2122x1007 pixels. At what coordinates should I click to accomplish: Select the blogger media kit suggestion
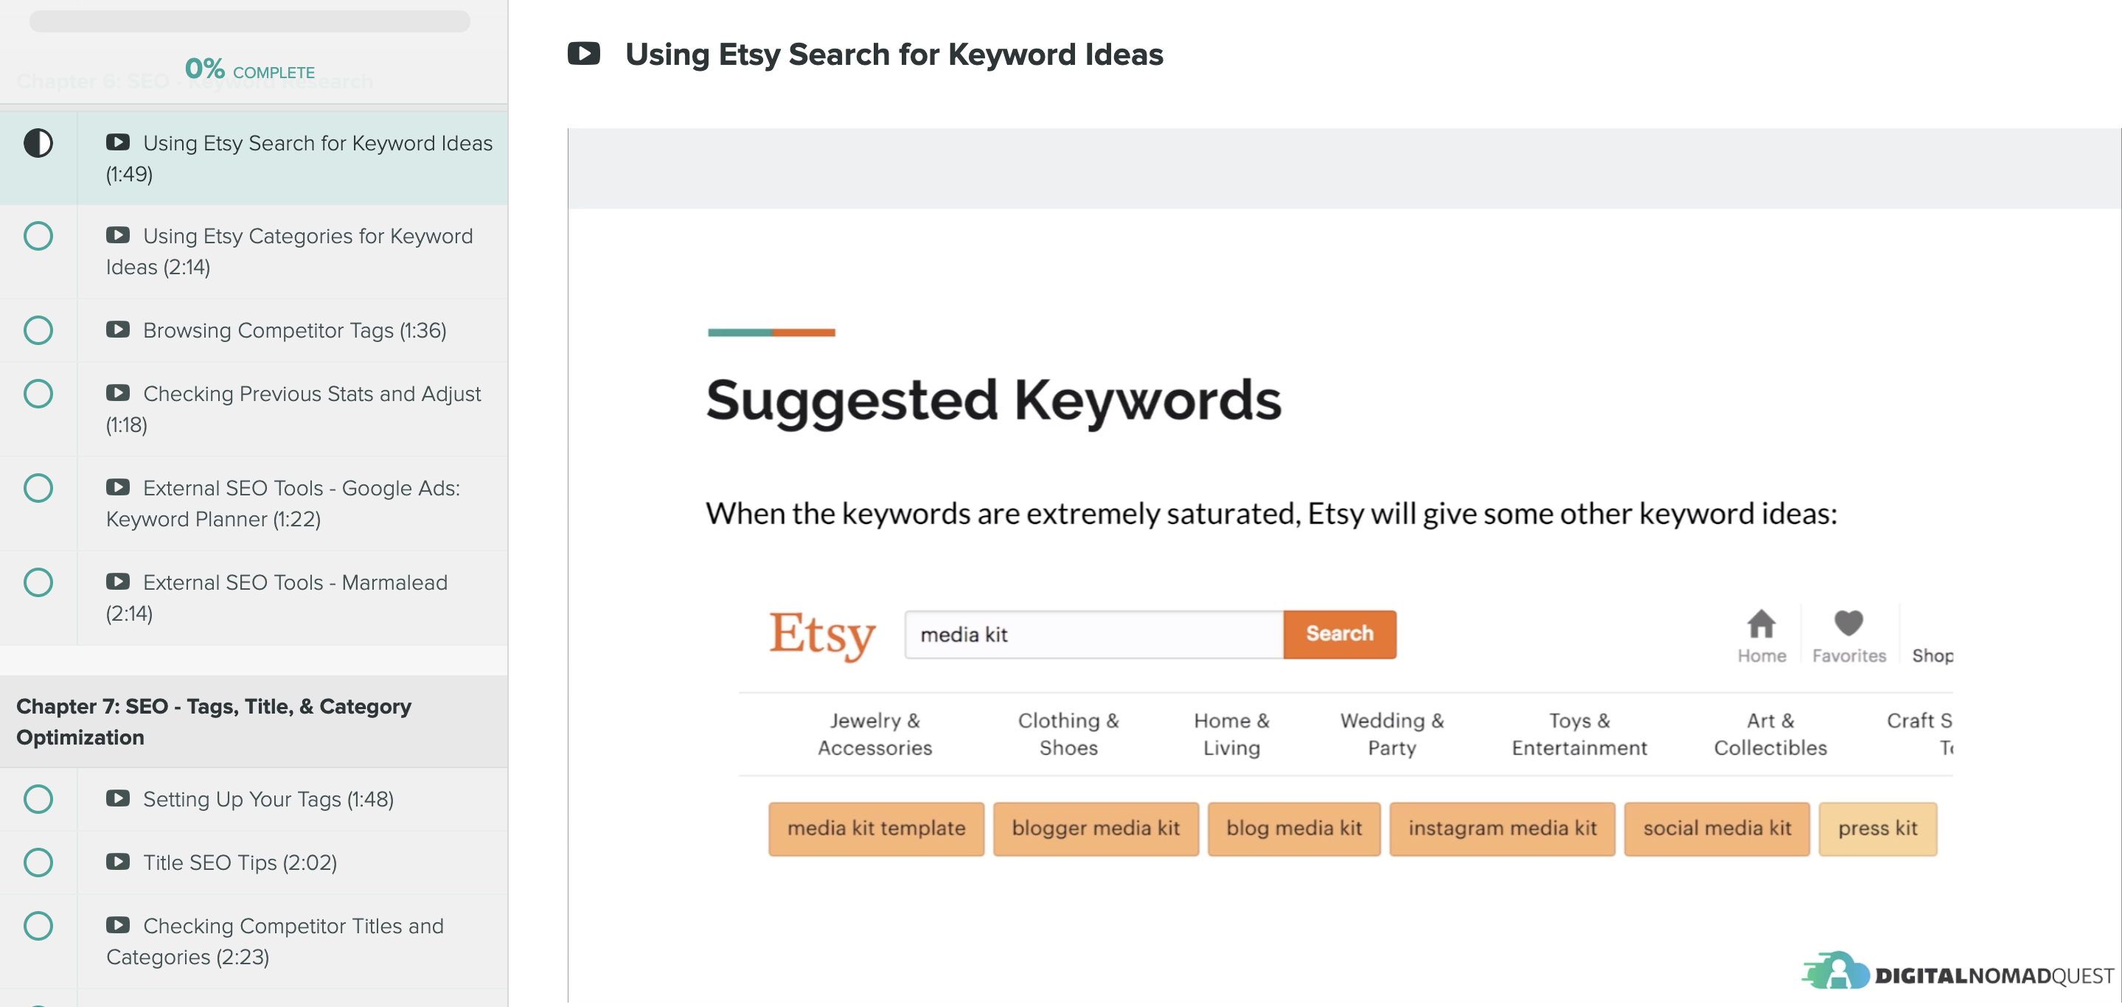click(1096, 829)
